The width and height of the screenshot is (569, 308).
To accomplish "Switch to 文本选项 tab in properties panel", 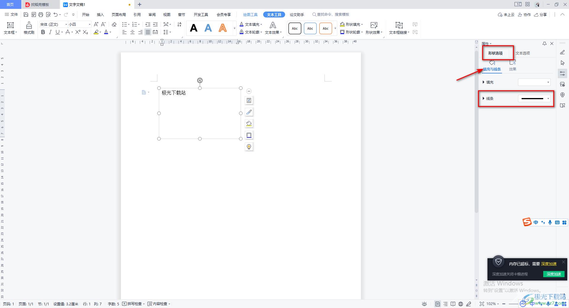I will tap(523, 53).
